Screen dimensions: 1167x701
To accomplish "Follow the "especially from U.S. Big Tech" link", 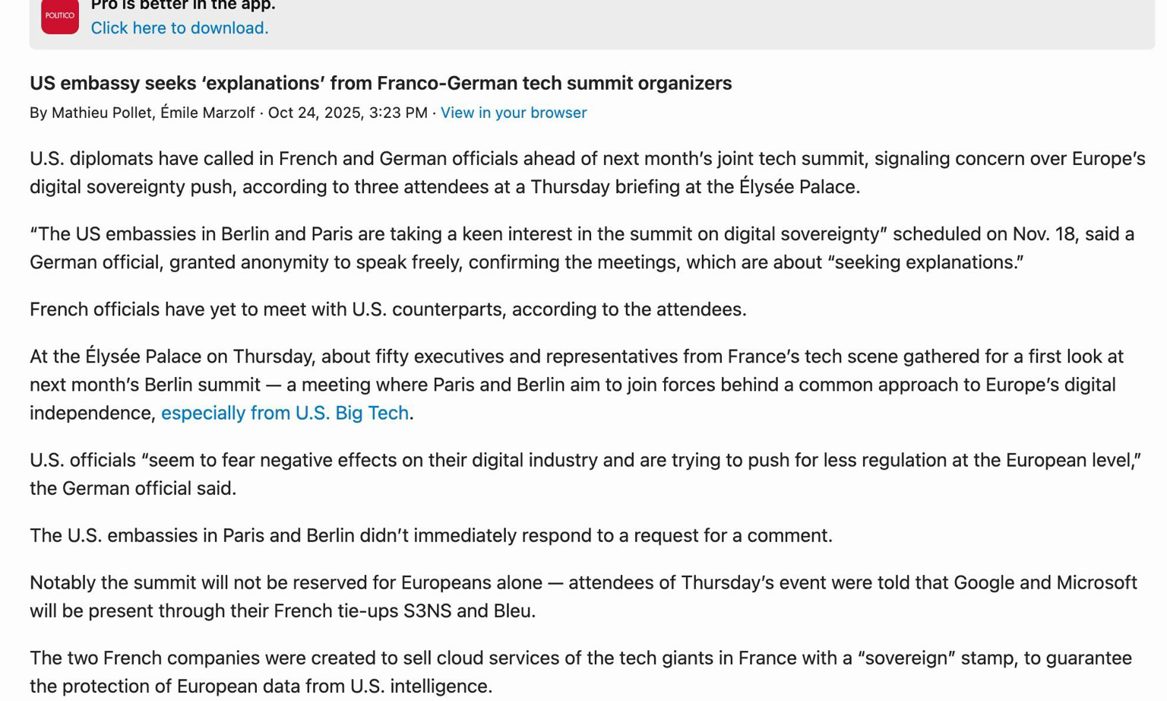I will coord(285,413).
